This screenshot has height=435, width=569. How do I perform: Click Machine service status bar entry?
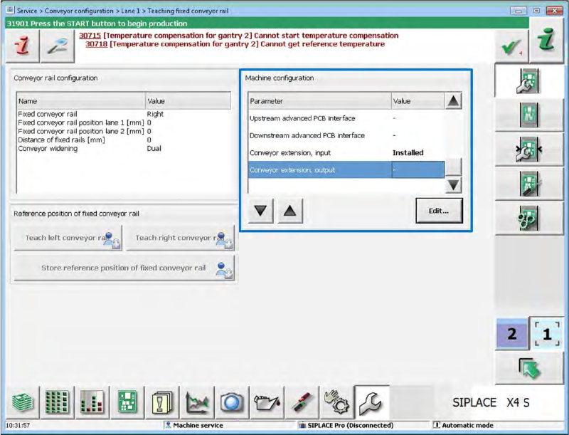[194, 425]
